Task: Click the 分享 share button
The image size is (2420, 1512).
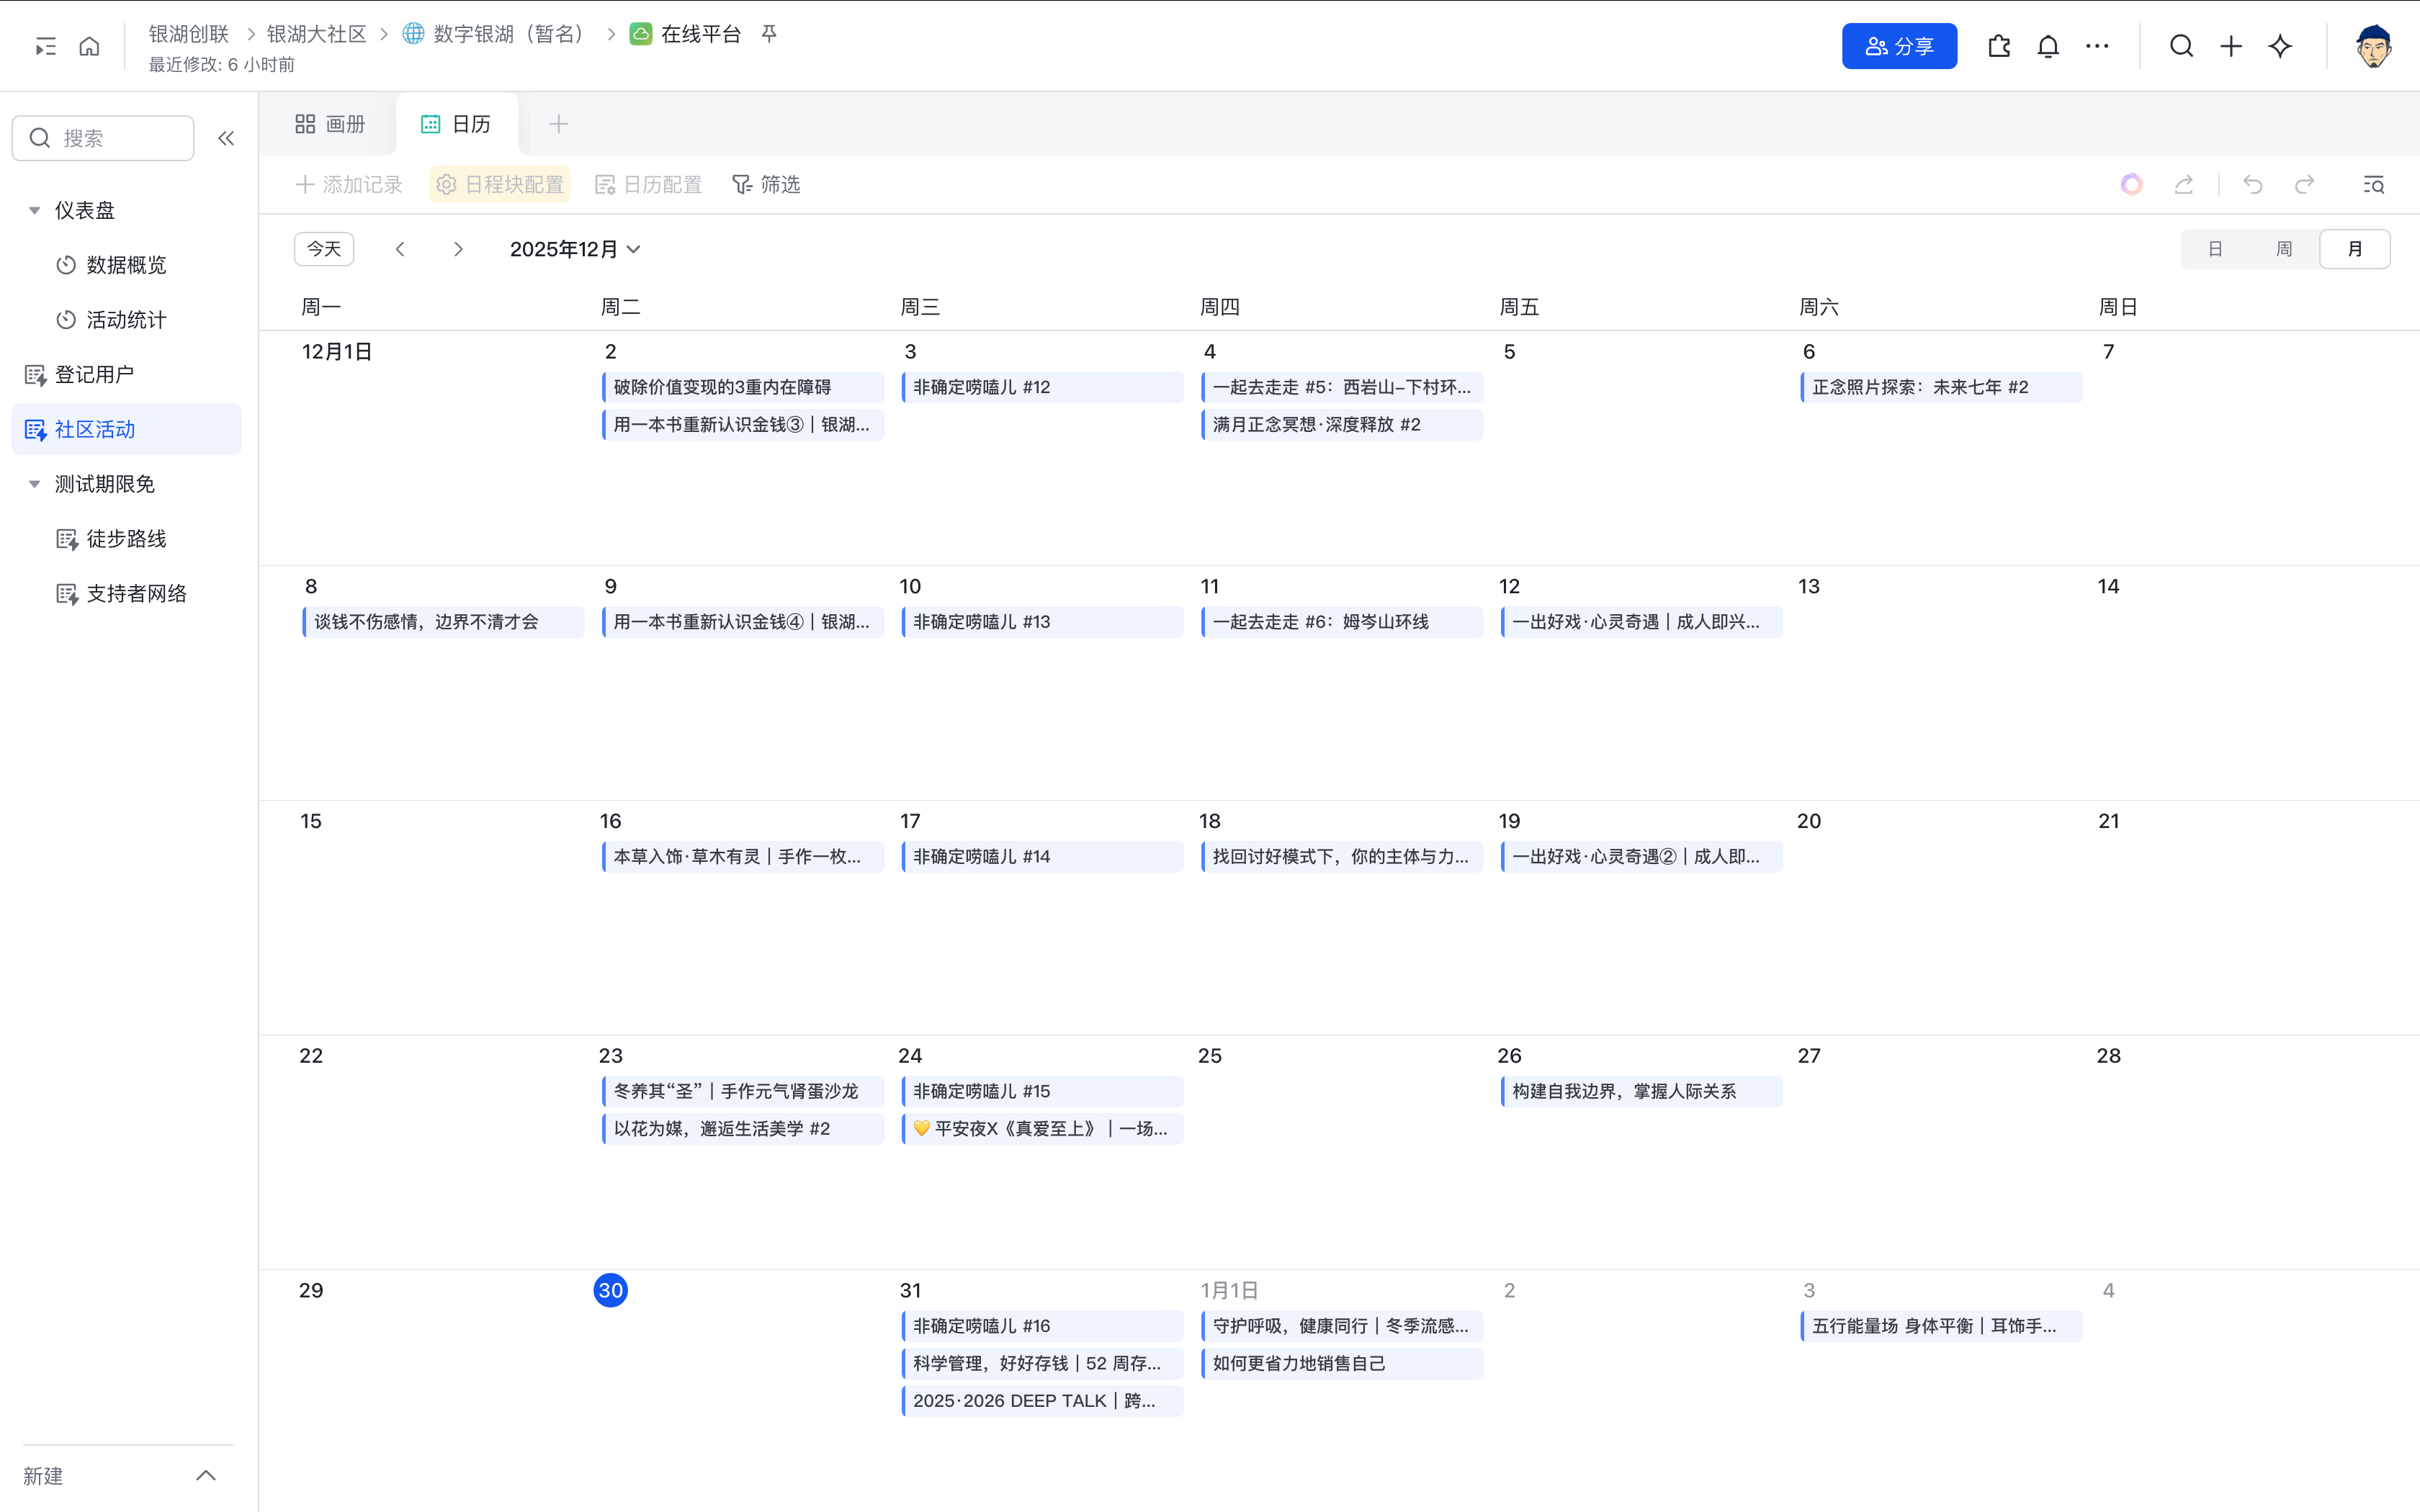Action: point(1898,46)
